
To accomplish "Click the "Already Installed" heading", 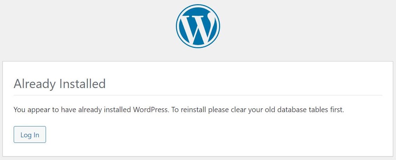I will click(x=59, y=84).
